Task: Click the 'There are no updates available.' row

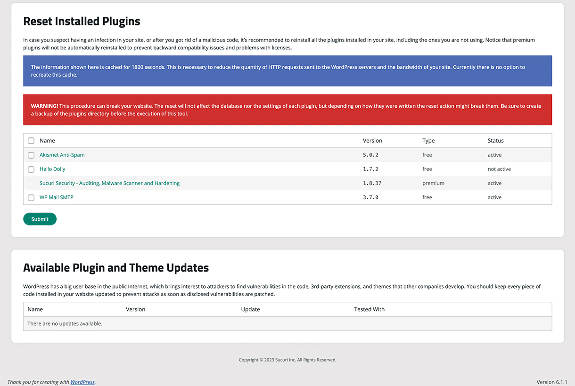Action: [287, 324]
